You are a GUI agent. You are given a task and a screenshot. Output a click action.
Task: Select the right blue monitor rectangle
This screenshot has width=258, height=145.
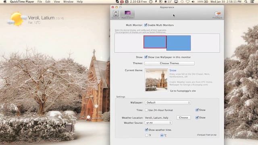[179, 43]
